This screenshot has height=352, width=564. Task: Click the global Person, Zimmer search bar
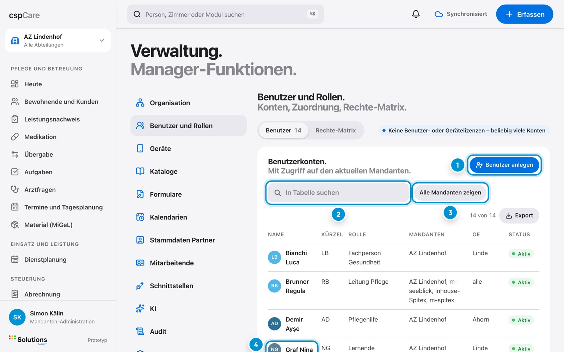click(226, 14)
